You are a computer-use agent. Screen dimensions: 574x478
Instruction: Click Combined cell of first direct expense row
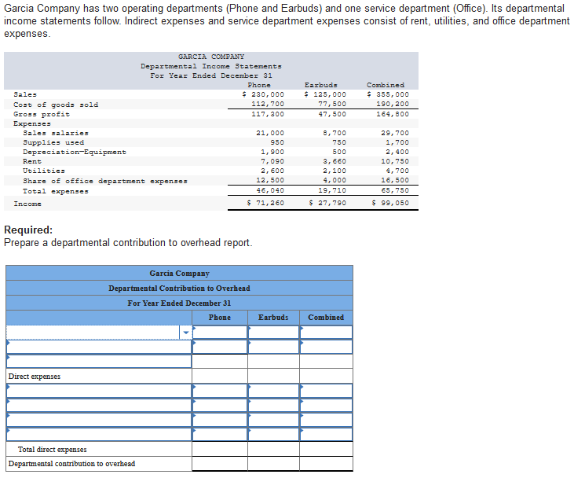[x=326, y=391]
